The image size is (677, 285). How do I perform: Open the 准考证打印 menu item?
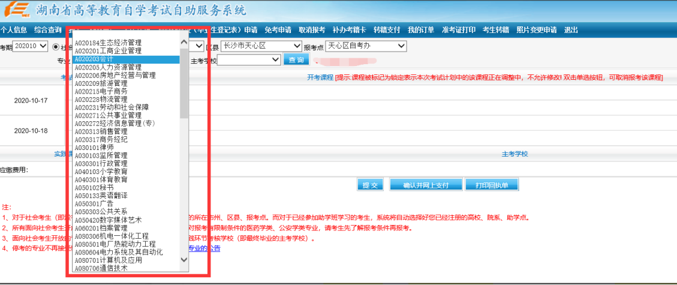pos(459,30)
